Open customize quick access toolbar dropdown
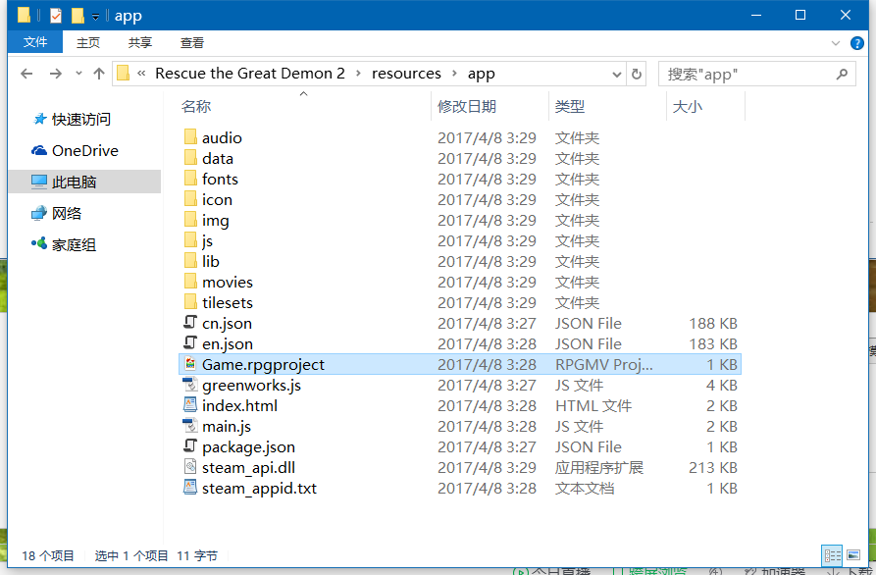Image resolution: width=876 pixels, height=575 pixels. pyautogui.click(x=95, y=17)
